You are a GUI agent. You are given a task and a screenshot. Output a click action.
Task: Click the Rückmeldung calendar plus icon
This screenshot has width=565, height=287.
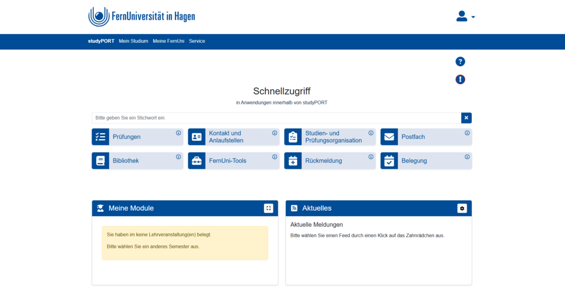[x=293, y=160]
